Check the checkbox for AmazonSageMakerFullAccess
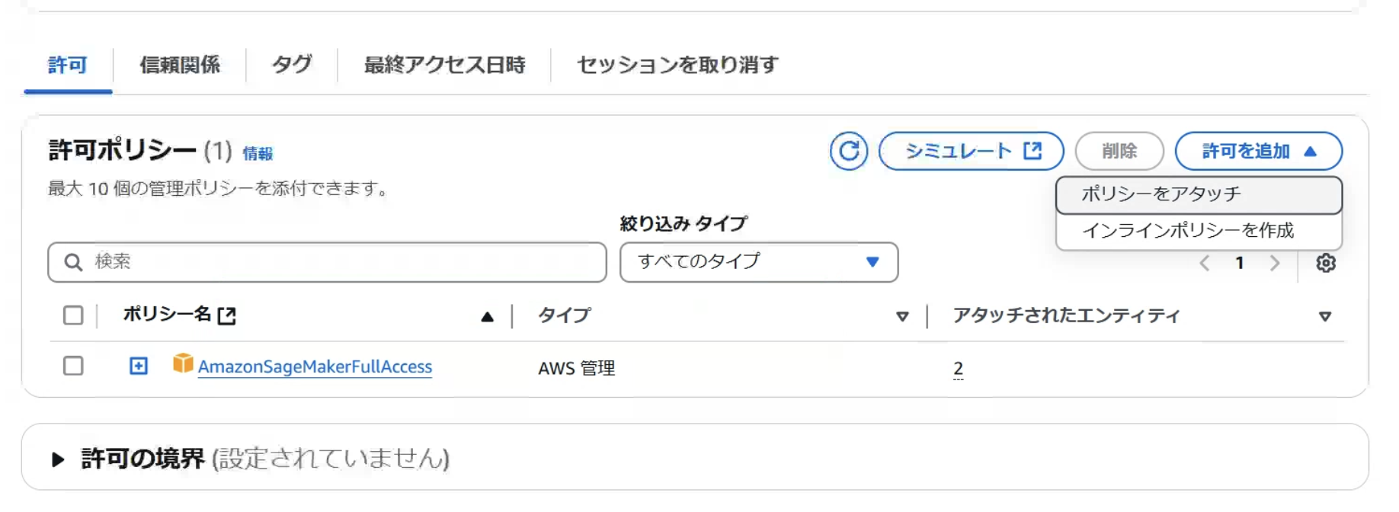1399x512 pixels. tap(72, 365)
